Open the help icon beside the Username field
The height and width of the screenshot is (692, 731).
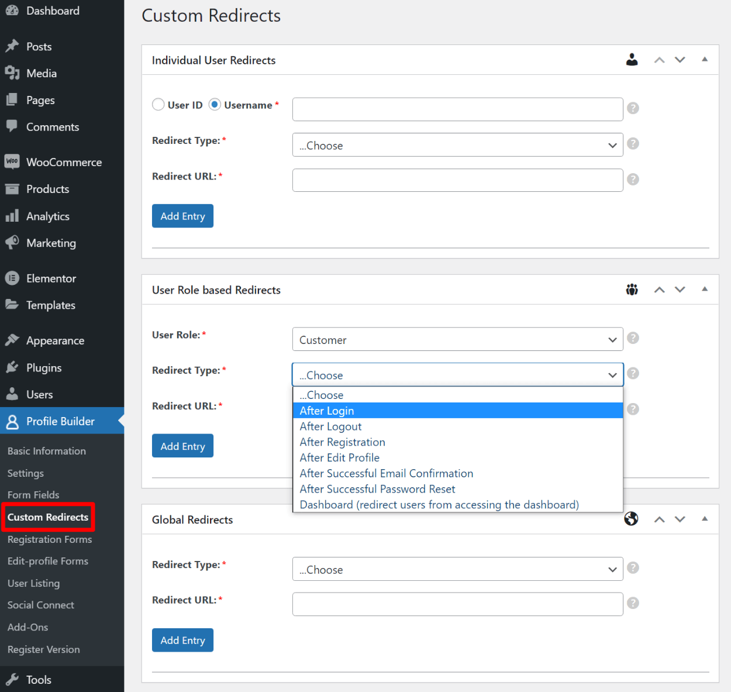pyautogui.click(x=633, y=108)
